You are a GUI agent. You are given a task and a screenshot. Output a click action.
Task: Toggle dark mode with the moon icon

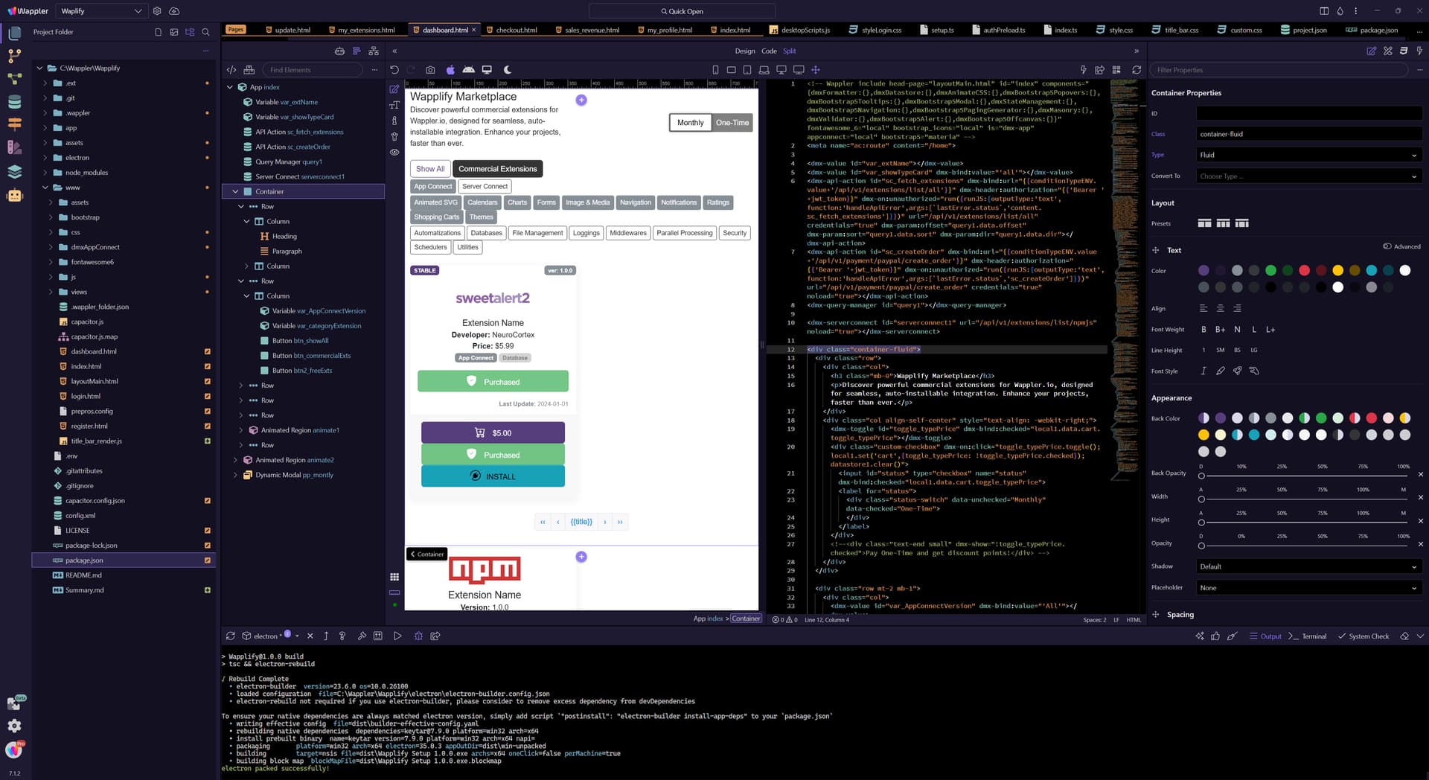pos(508,70)
